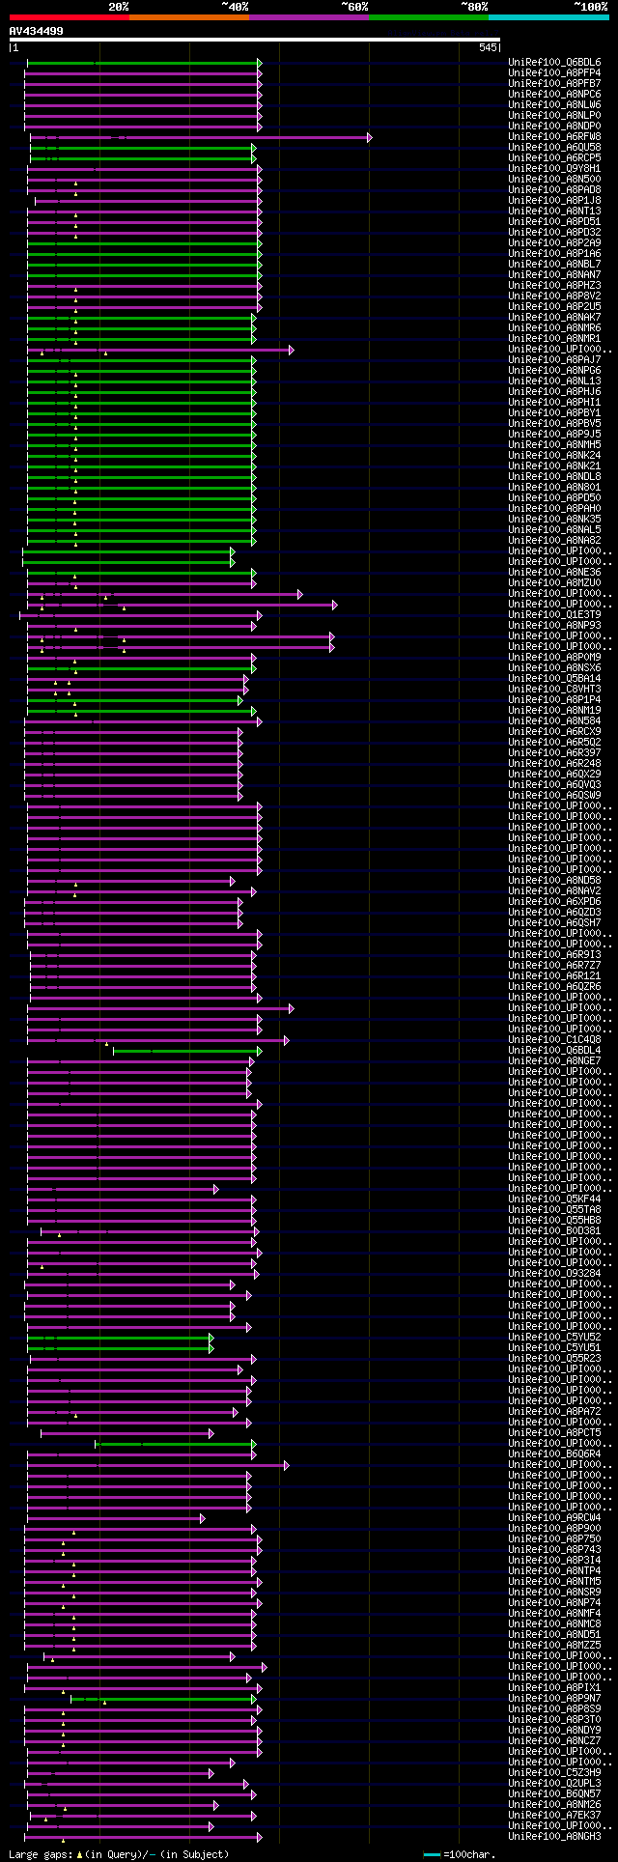618x1862 pixels.
Task: Select hit UniRef100_A8NP93
Action: tap(554, 625)
